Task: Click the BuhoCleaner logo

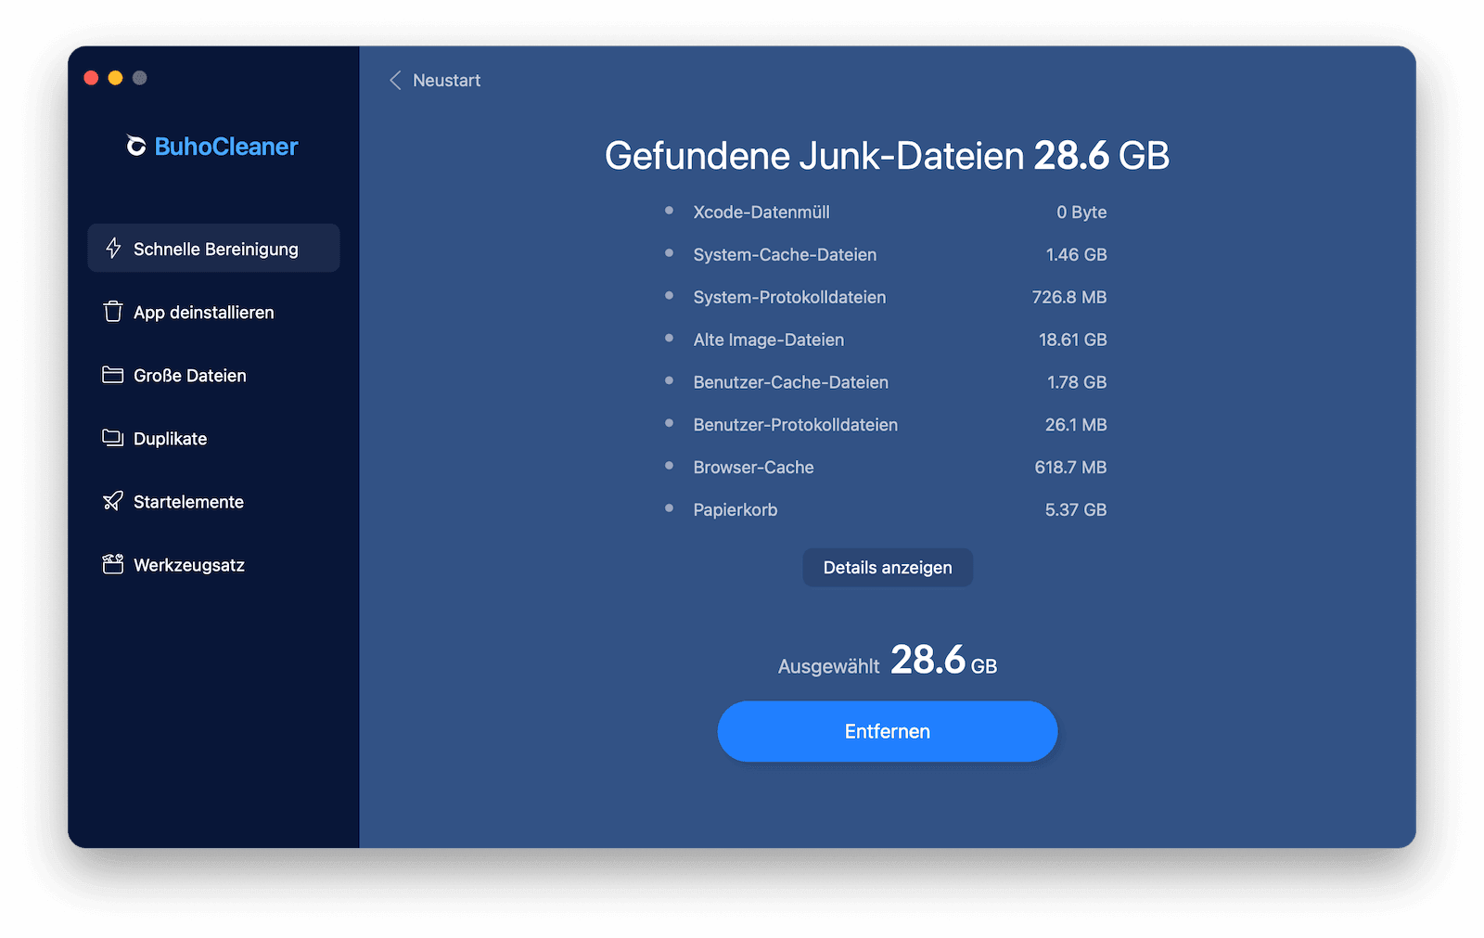Action: point(211,146)
